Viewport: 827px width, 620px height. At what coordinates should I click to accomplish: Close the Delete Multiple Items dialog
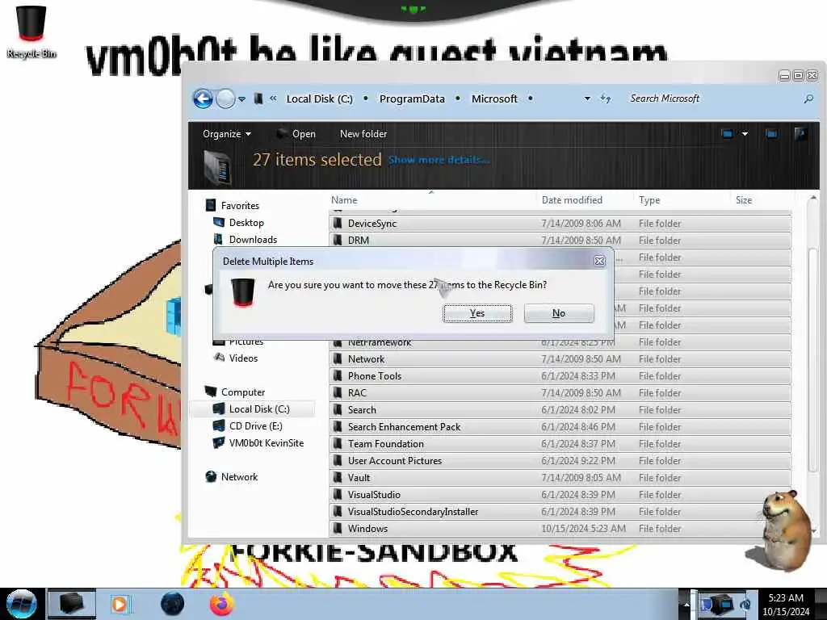[x=600, y=261]
